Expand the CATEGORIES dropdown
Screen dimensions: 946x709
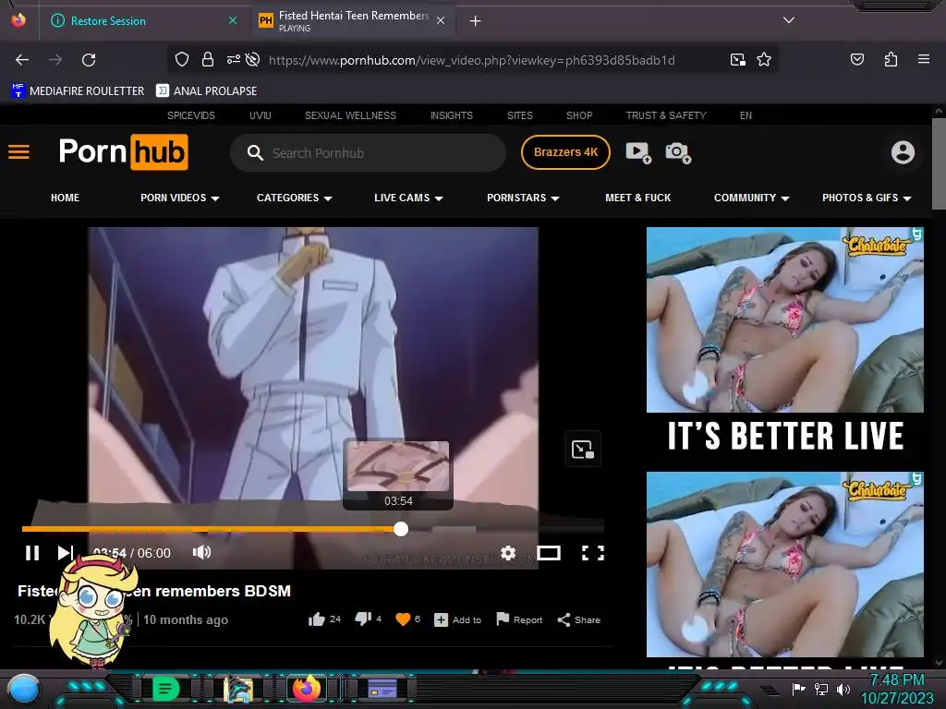(295, 198)
